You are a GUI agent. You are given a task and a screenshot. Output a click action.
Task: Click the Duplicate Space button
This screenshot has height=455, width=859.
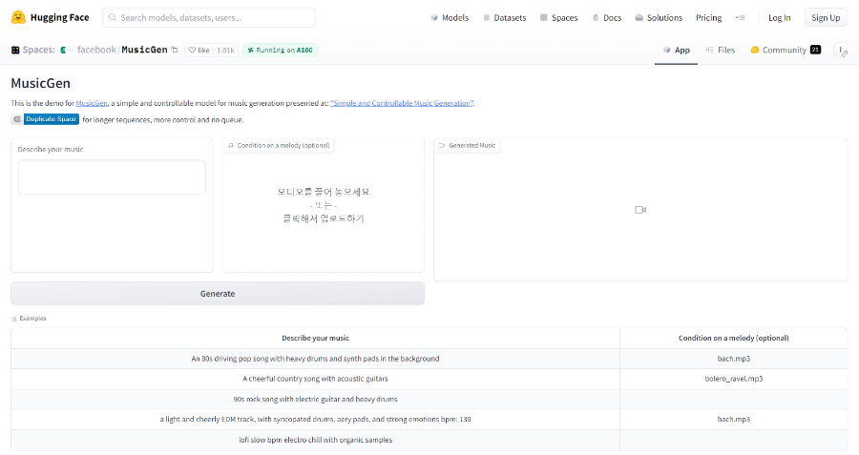(x=45, y=119)
